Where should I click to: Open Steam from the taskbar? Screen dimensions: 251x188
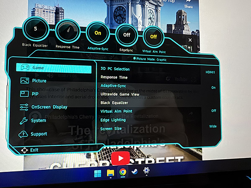tap(134, 172)
